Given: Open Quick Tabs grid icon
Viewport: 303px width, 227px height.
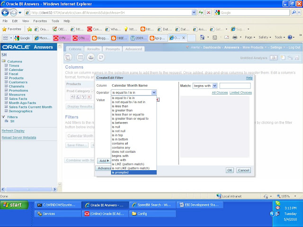Looking at the screenshot, I should [x=5, y=38].
